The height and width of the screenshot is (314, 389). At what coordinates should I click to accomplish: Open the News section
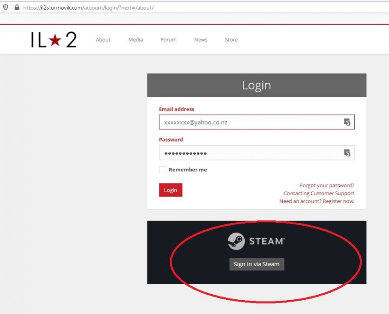tap(201, 40)
